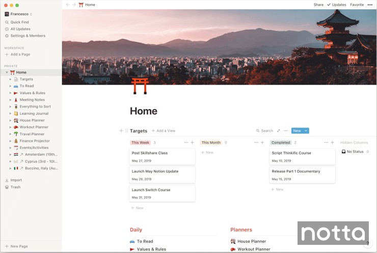Click the Settings & Members gear icon
The width and height of the screenshot is (377, 253).
(x=7, y=36)
